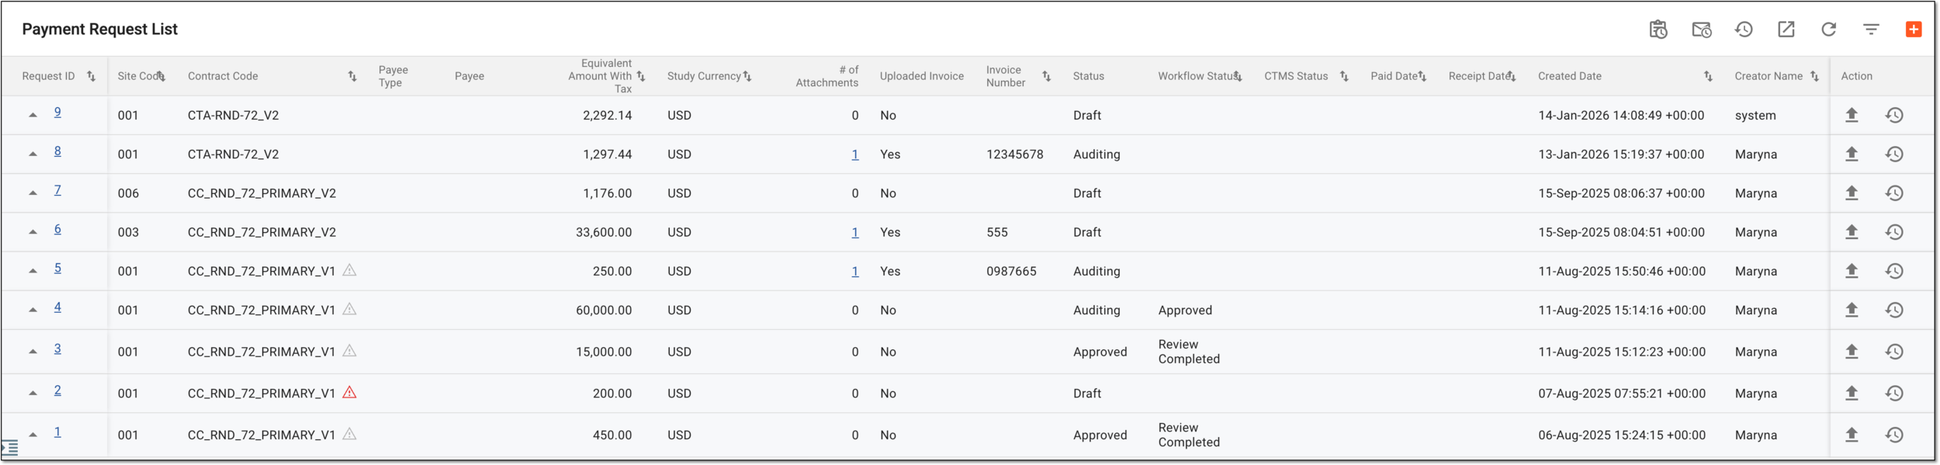View history for request 5

(1894, 270)
